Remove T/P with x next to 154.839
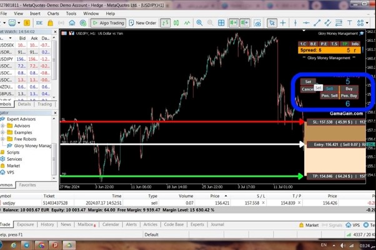The image size is (376, 250). click(x=299, y=203)
